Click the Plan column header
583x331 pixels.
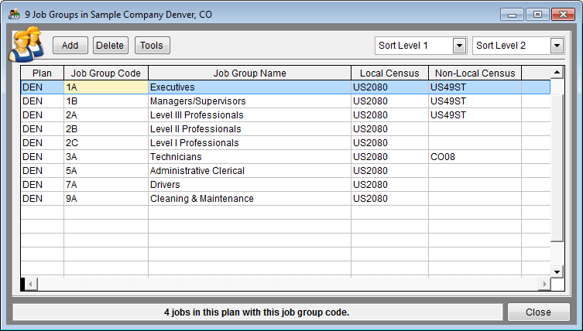coord(43,73)
